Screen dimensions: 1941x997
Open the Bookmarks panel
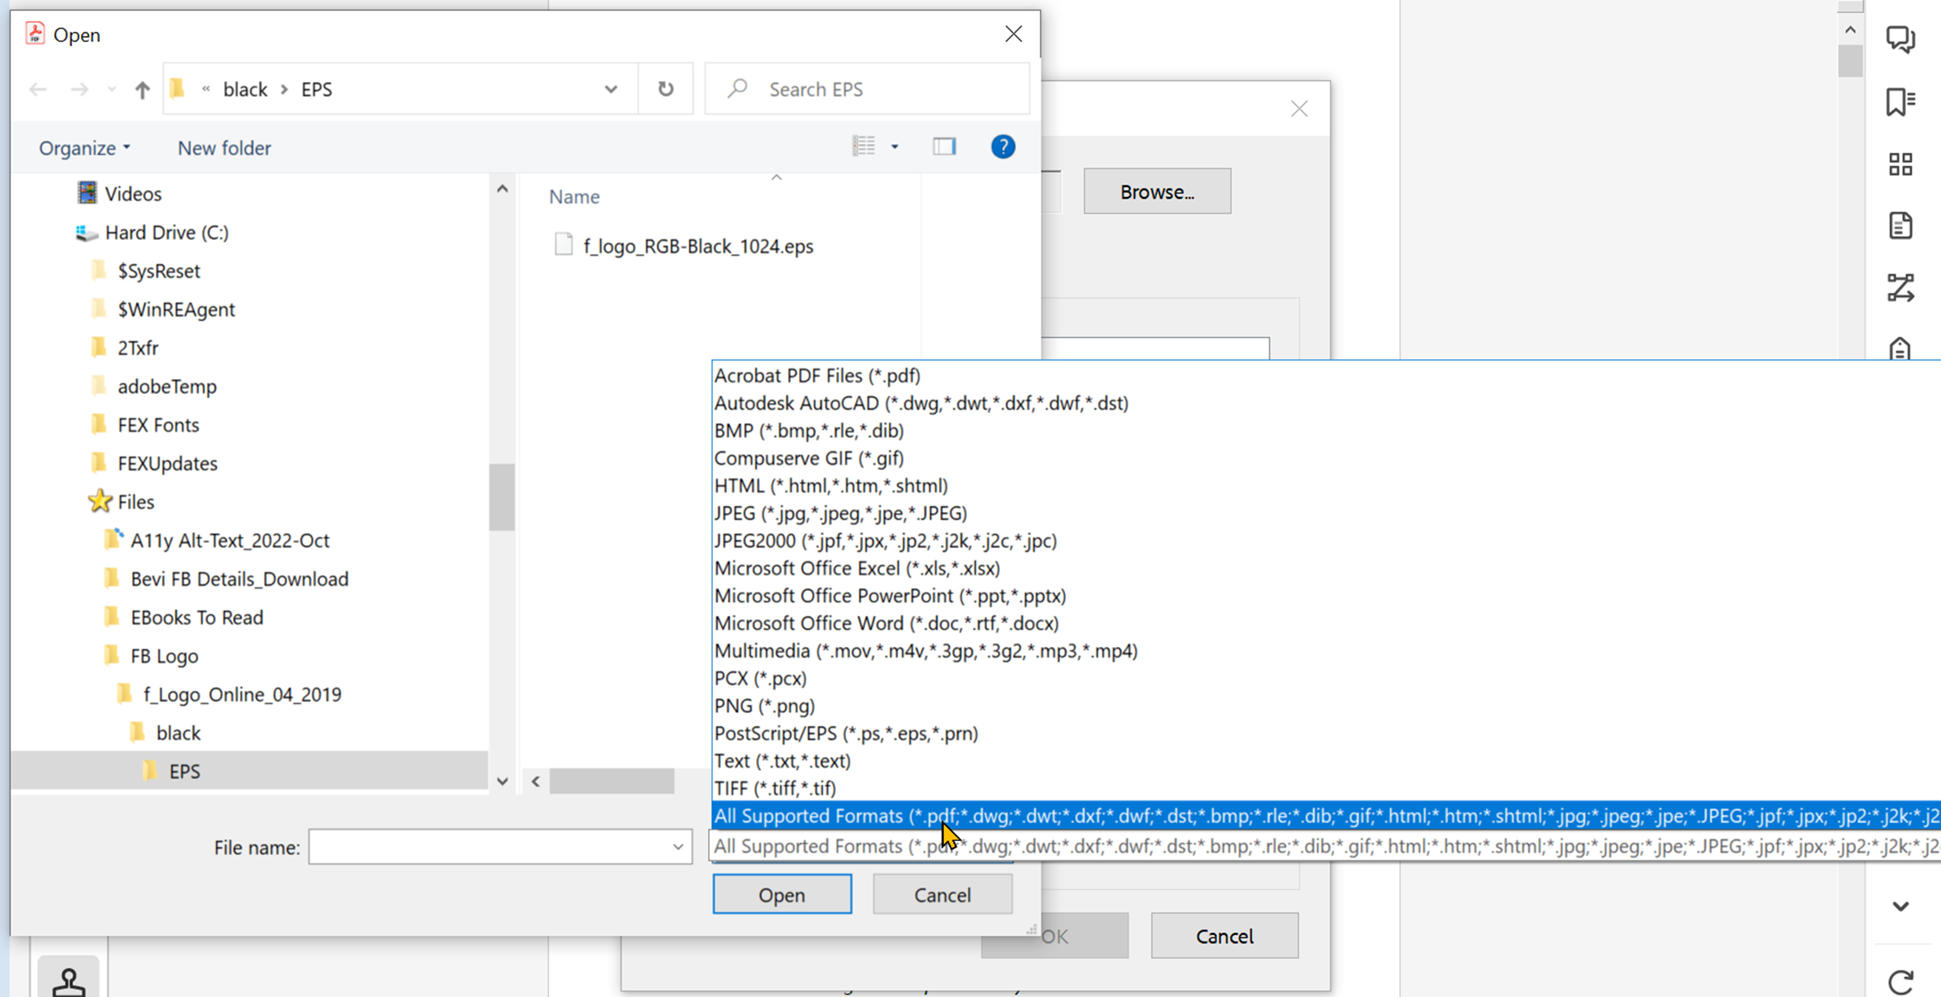1901,102
